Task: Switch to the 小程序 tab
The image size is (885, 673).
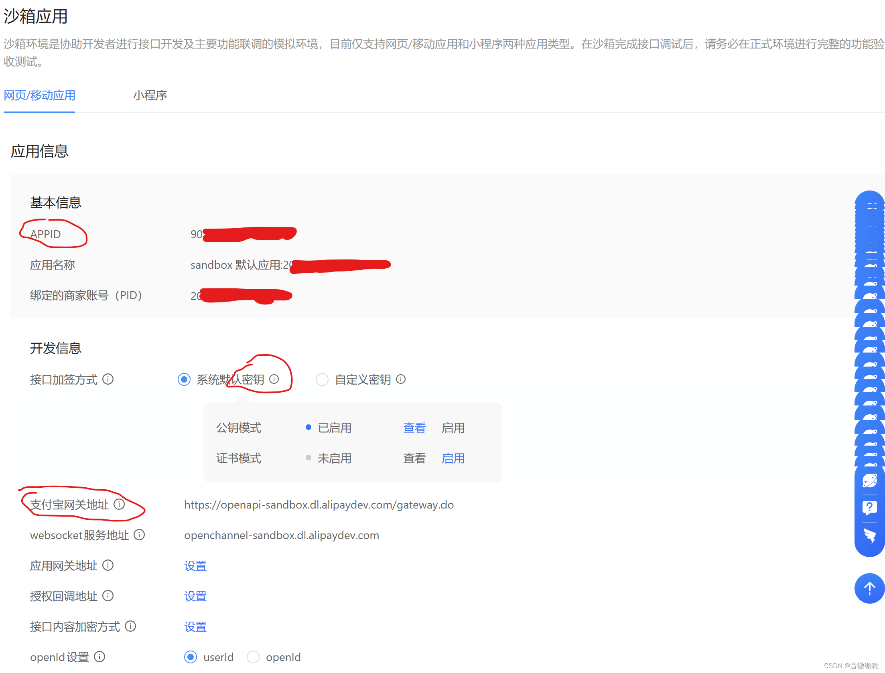Action: (x=150, y=95)
